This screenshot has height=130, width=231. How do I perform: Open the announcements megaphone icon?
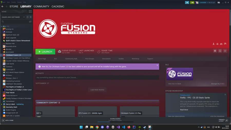pyautogui.click(x=187, y=3)
